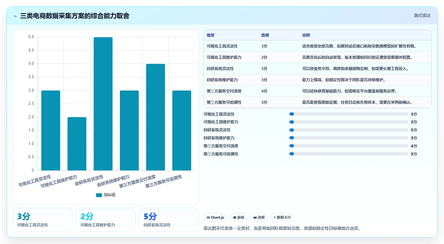Open the 2分 可视化工具维护能力 data card
Image resolution: width=444 pixels, height=244 pixels.
(x=106, y=220)
